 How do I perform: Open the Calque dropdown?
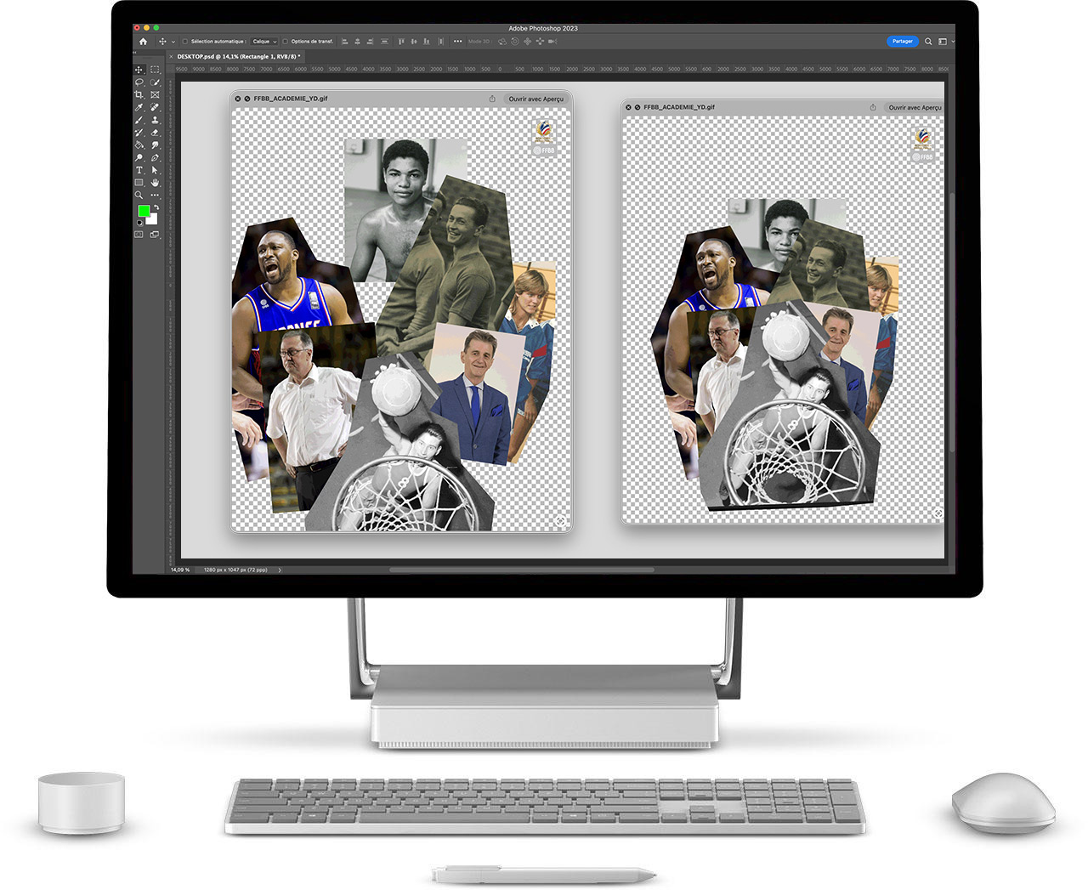pyautogui.click(x=263, y=41)
